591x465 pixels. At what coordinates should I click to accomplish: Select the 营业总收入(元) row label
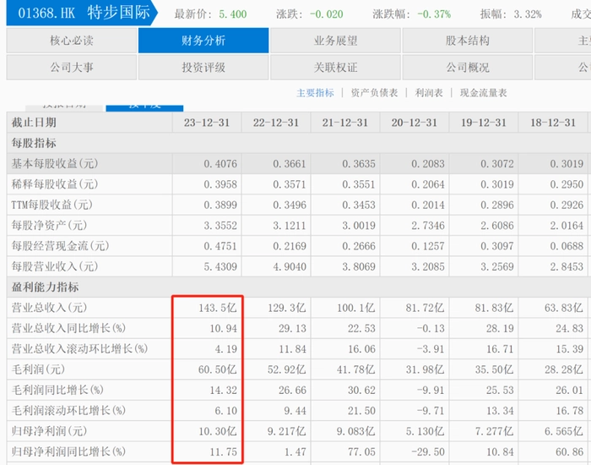point(49,308)
